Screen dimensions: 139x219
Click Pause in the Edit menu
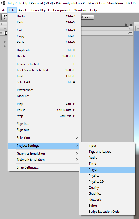coord(44,110)
